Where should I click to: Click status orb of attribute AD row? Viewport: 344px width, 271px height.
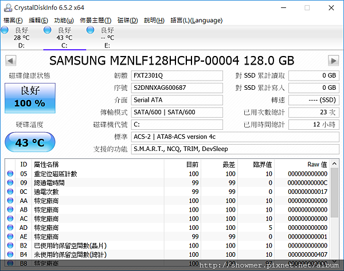[x=10, y=228]
